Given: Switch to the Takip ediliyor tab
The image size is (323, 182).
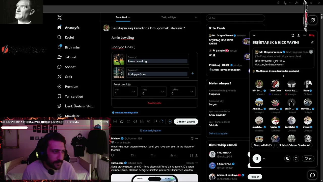Looking at the screenshot, I should tap(169, 17).
